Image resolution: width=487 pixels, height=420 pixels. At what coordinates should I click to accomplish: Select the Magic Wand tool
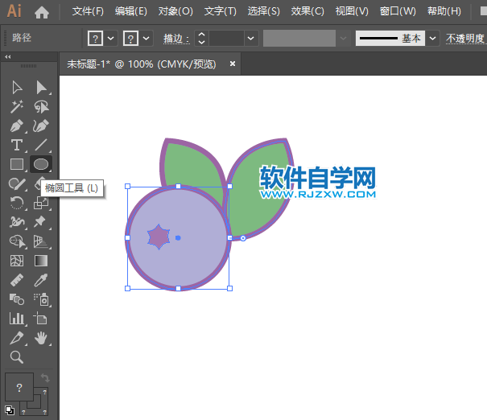coord(17,106)
